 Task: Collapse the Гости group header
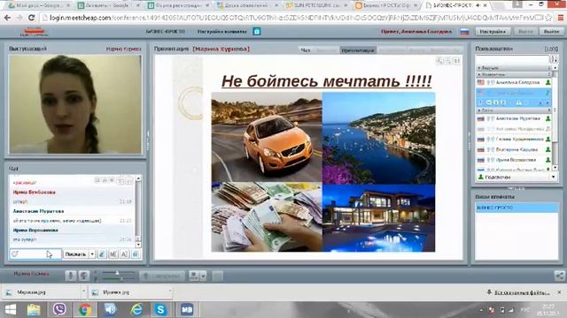(513, 110)
